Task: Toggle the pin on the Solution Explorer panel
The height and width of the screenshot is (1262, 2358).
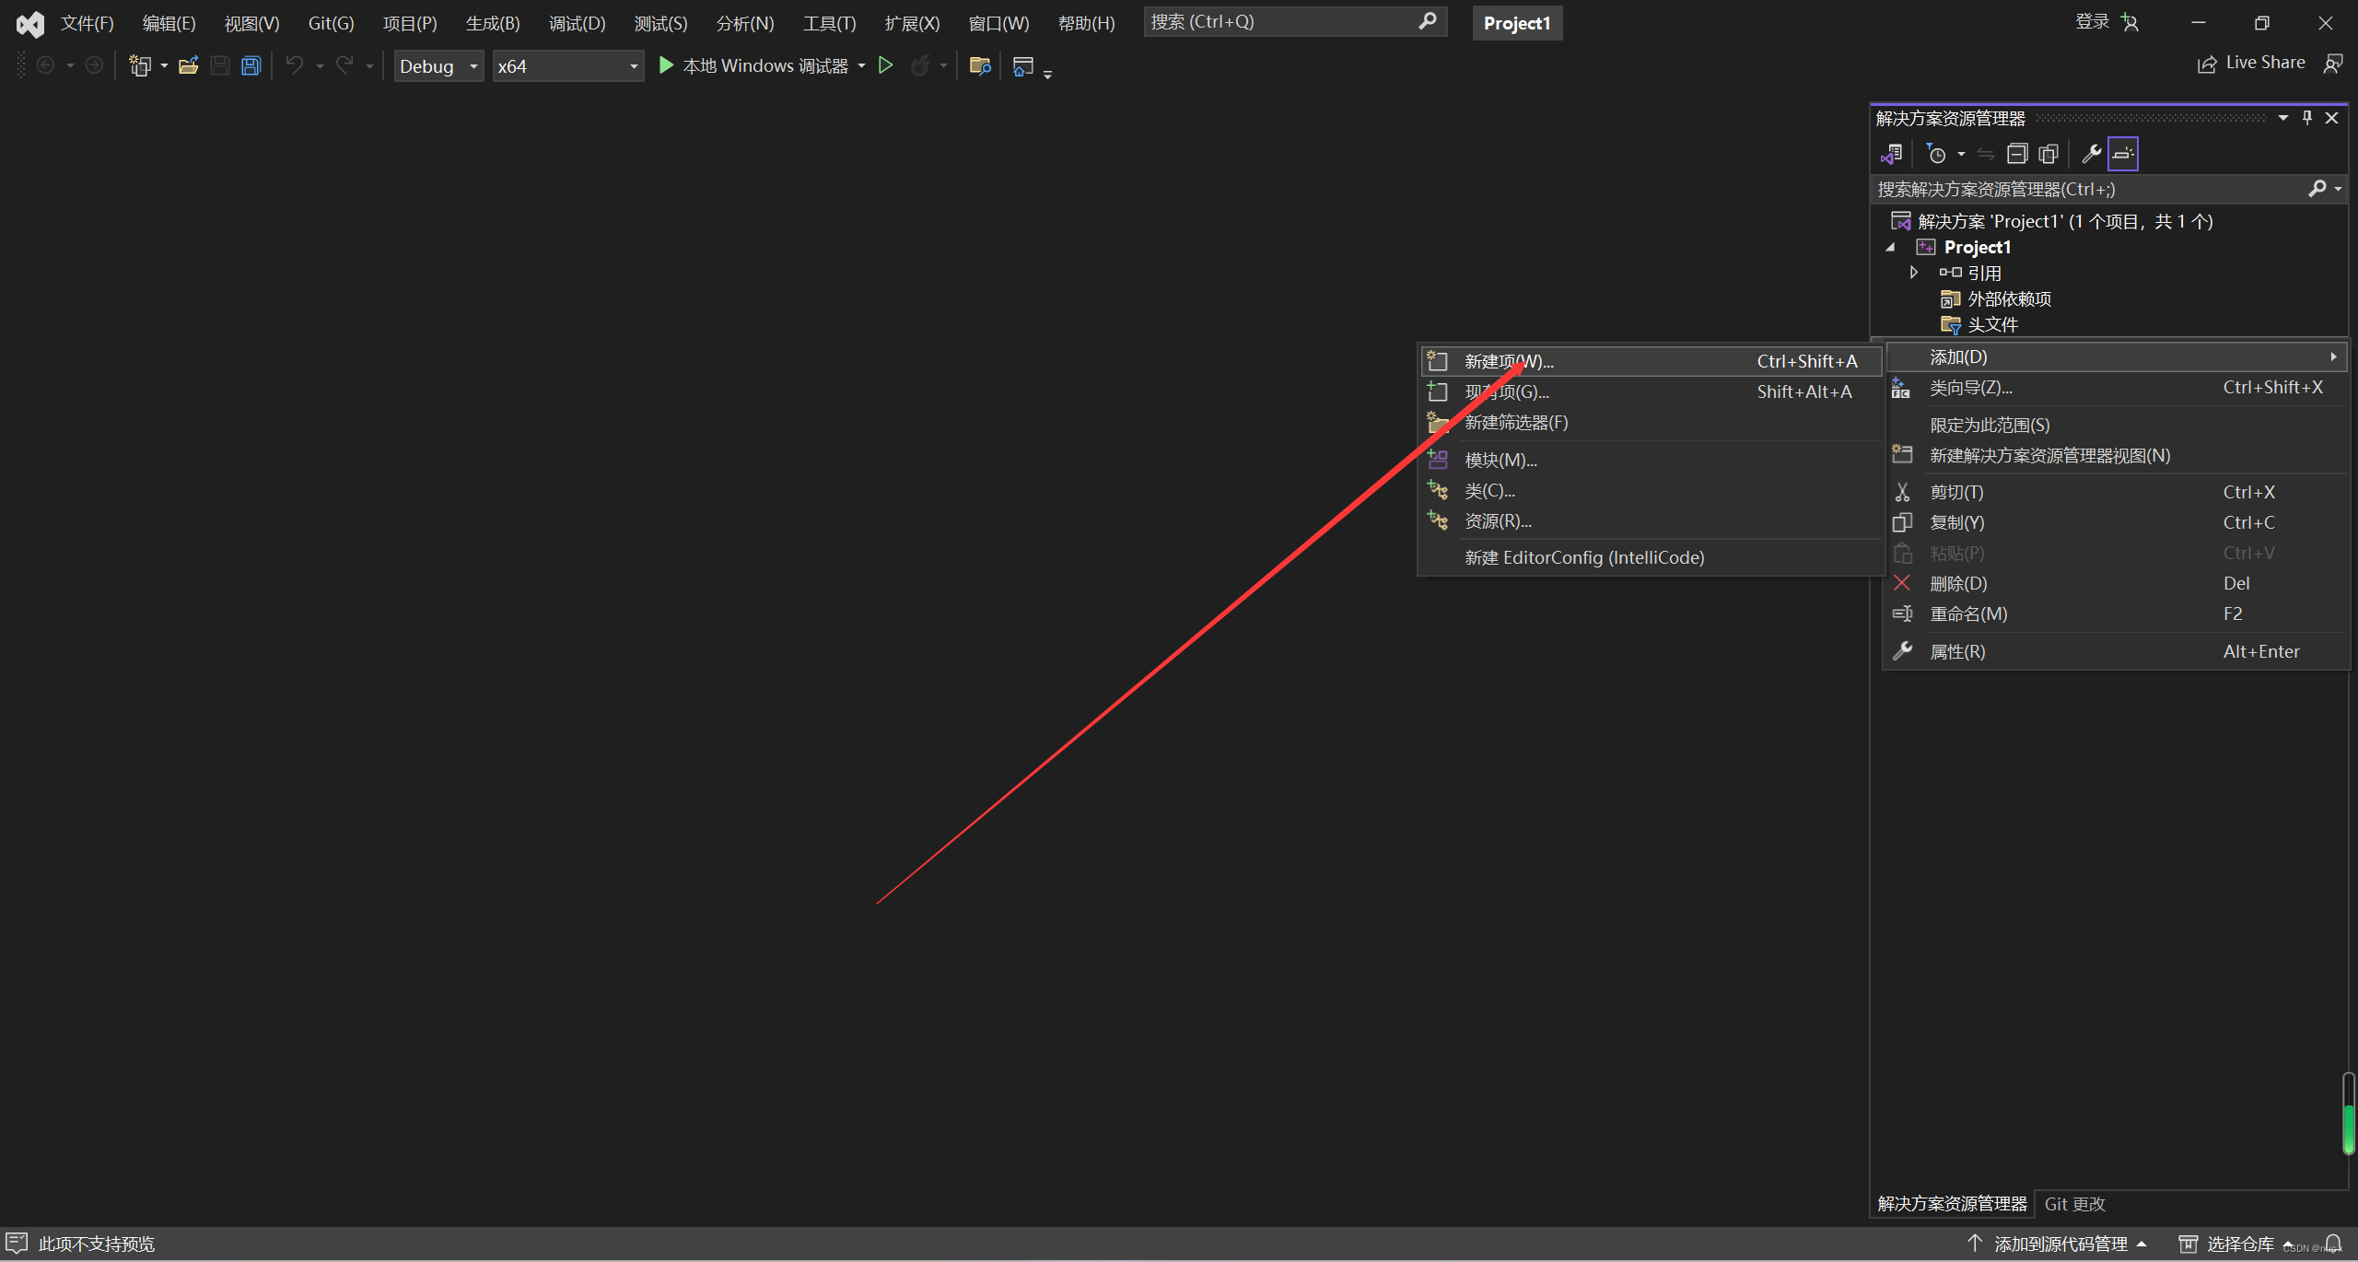Action: tap(2307, 118)
